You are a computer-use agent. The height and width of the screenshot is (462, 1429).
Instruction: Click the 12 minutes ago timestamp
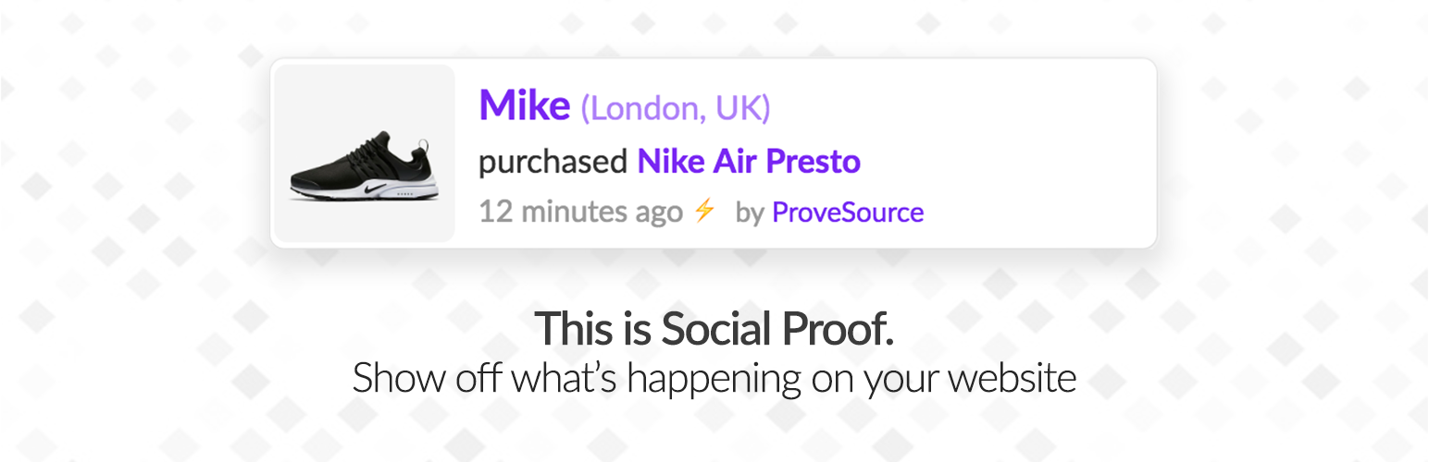(580, 213)
